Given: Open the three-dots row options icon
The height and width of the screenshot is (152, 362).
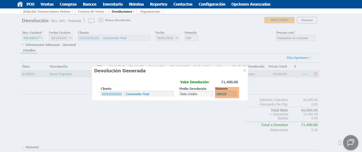Looking at the screenshot, I should [x=305, y=74].
